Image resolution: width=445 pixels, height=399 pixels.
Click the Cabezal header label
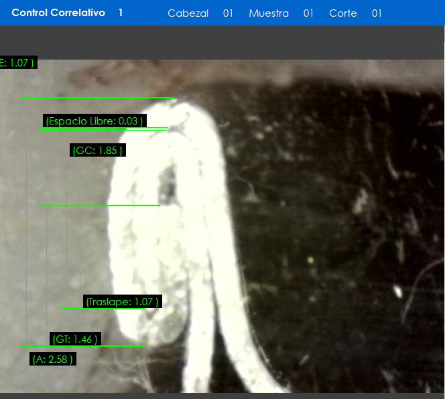click(188, 13)
